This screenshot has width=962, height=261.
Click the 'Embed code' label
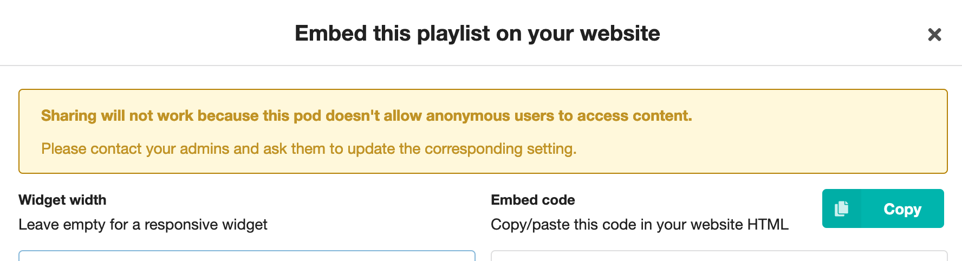(x=532, y=200)
